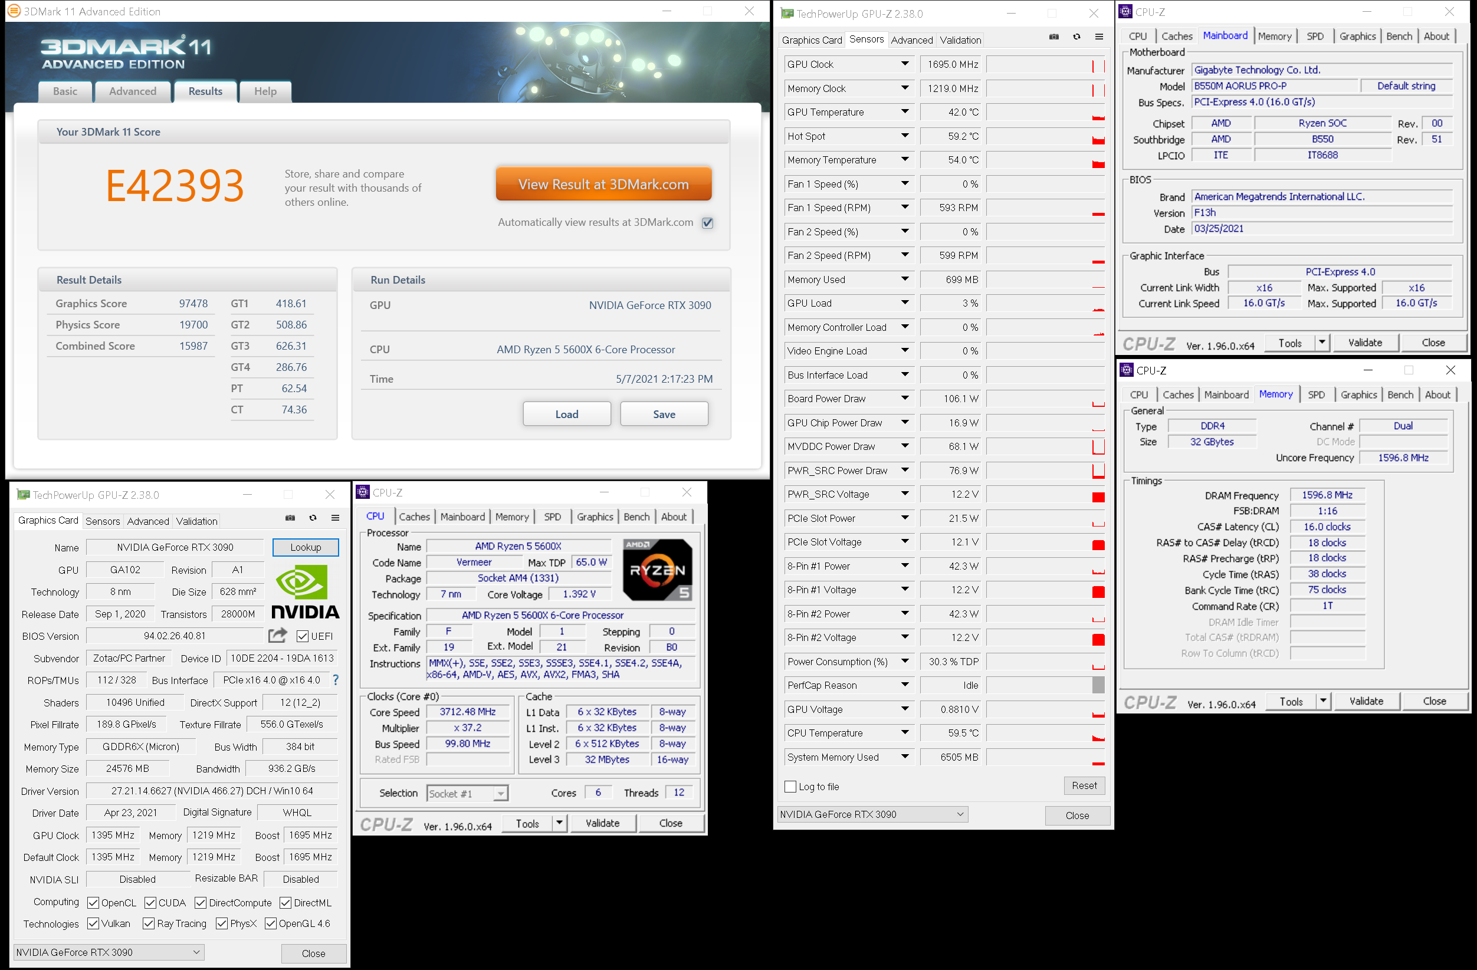Click CPU-Z Memory window title bar icon

tap(1127, 370)
